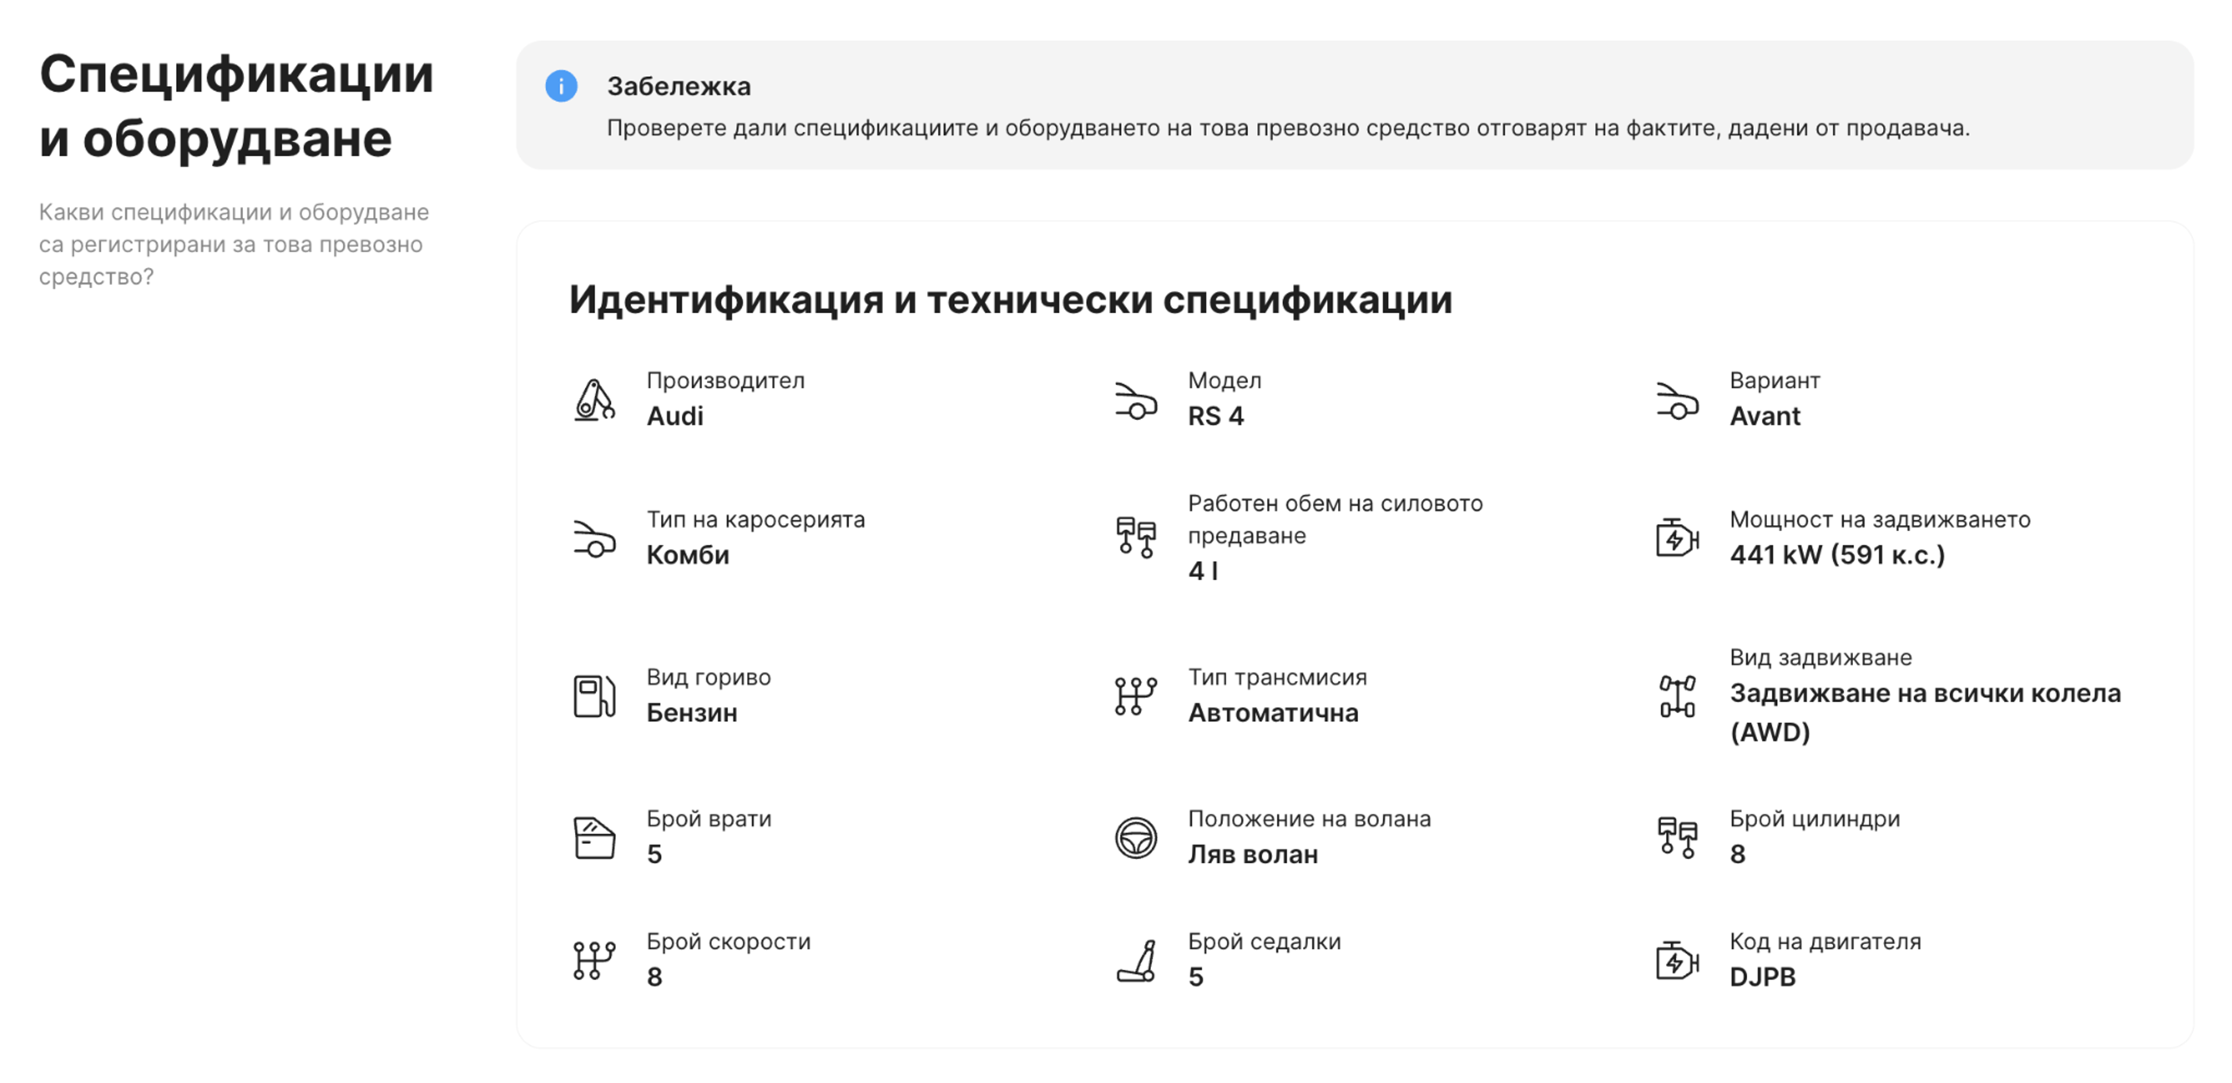
Task: Click the car icon beside Модел
Action: point(1136,400)
